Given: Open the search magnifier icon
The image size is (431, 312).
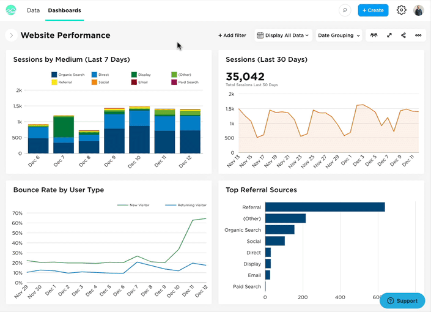Looking at the screenshot, I should pos(345,10).
